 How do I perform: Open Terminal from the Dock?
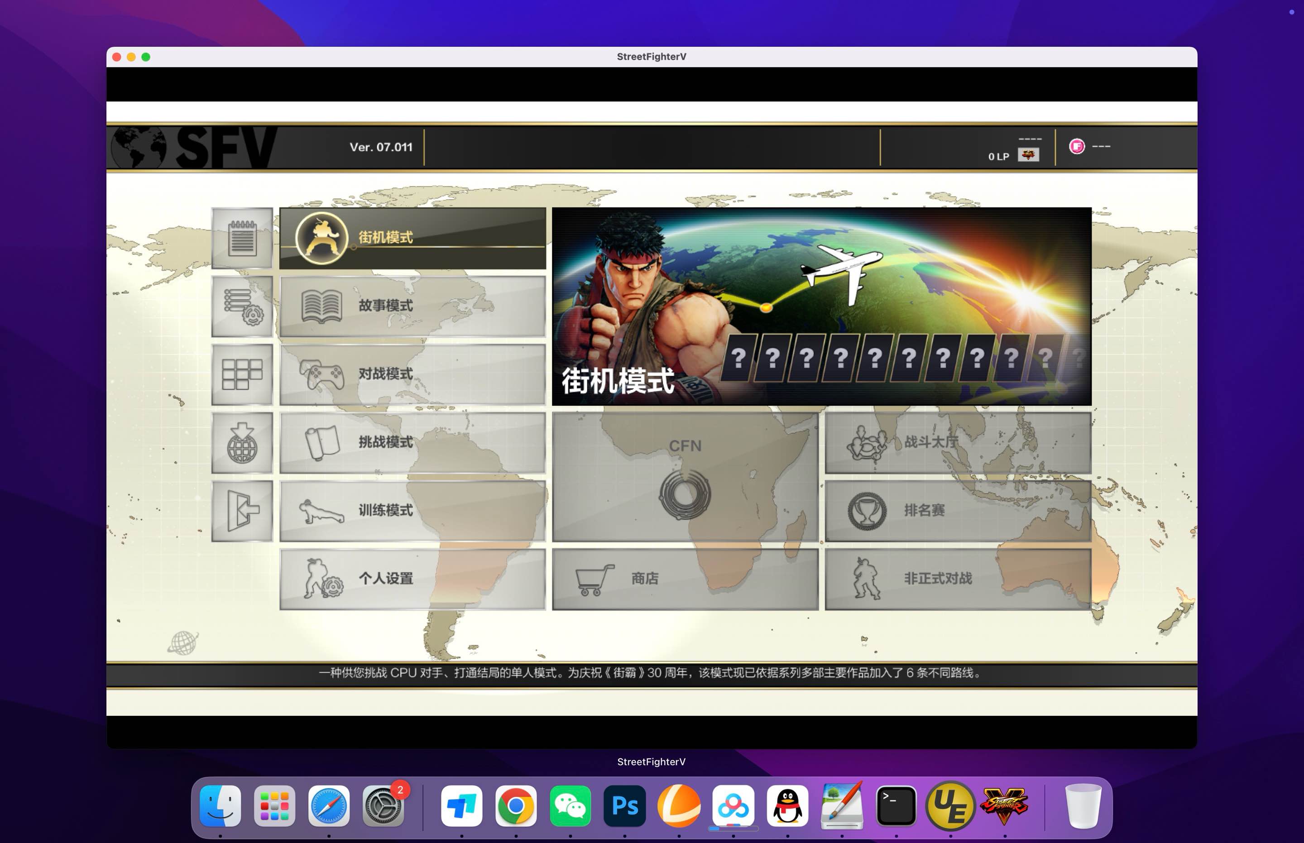pyautogui.click(x=896, y=806)
